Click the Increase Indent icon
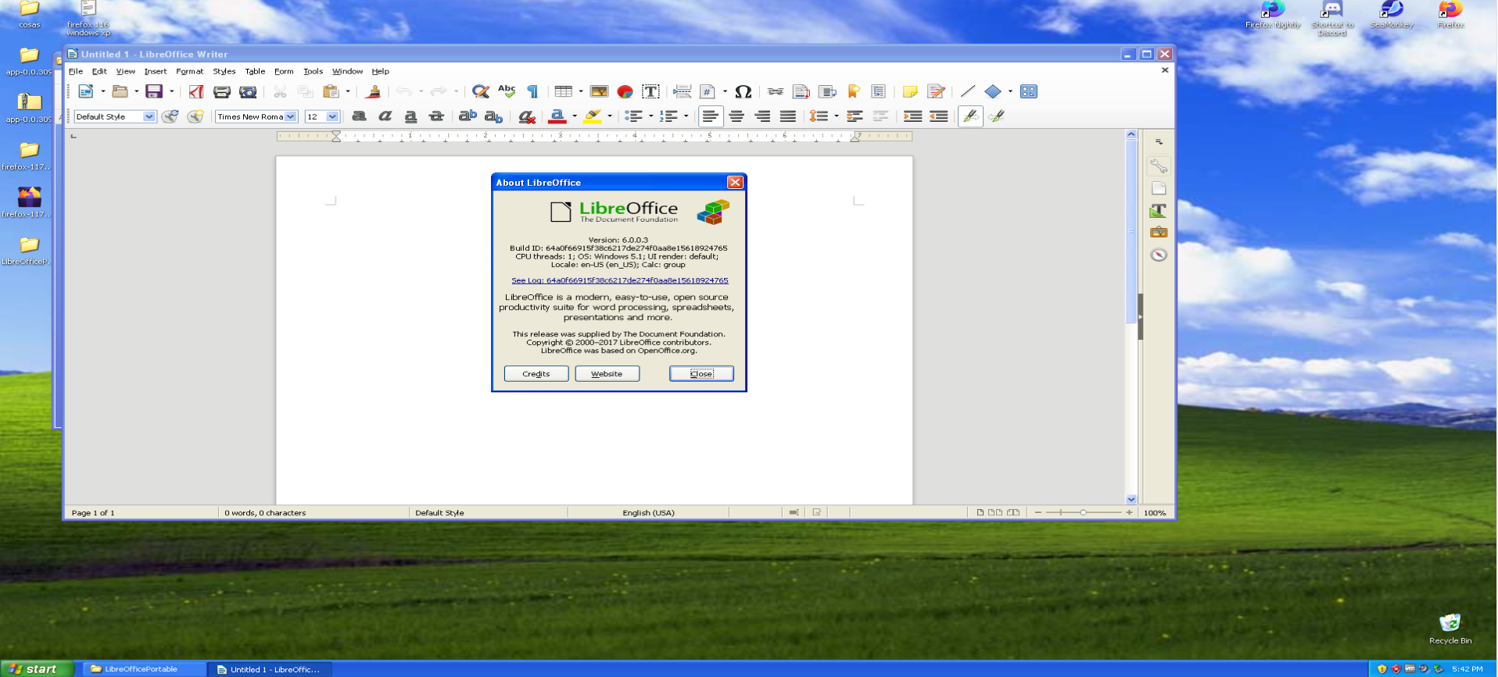The image size is (1498, 677). [912, 116]
